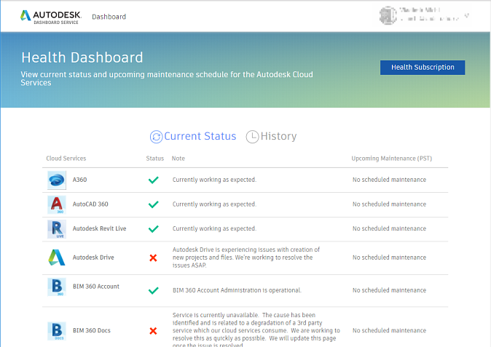The height and width of the screenshot is (347, 491).
Task: Click the Cloud Services column header
Action: click(66, 159)
